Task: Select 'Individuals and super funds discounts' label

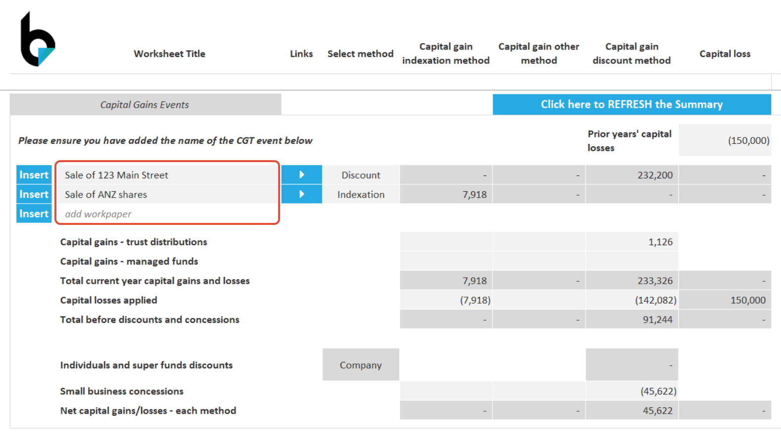Action: click(x=146, y=365)
